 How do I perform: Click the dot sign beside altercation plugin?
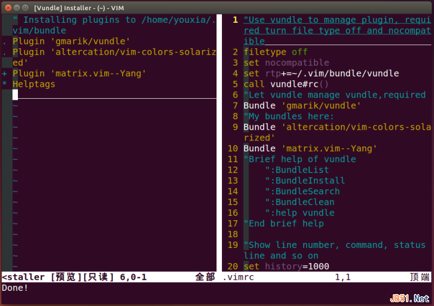click(4, 54)
